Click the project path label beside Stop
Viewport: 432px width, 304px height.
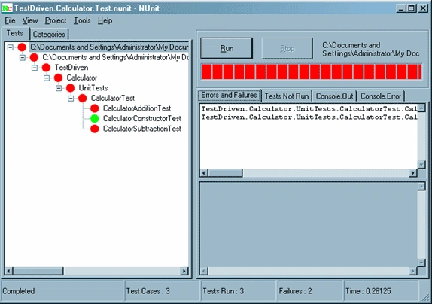[371, 50]
